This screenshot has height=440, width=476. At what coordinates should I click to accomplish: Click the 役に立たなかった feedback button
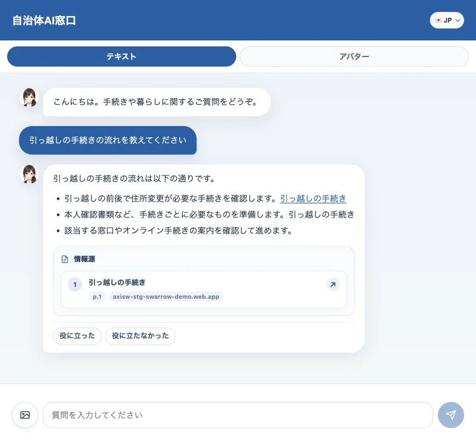pos(140,336)
